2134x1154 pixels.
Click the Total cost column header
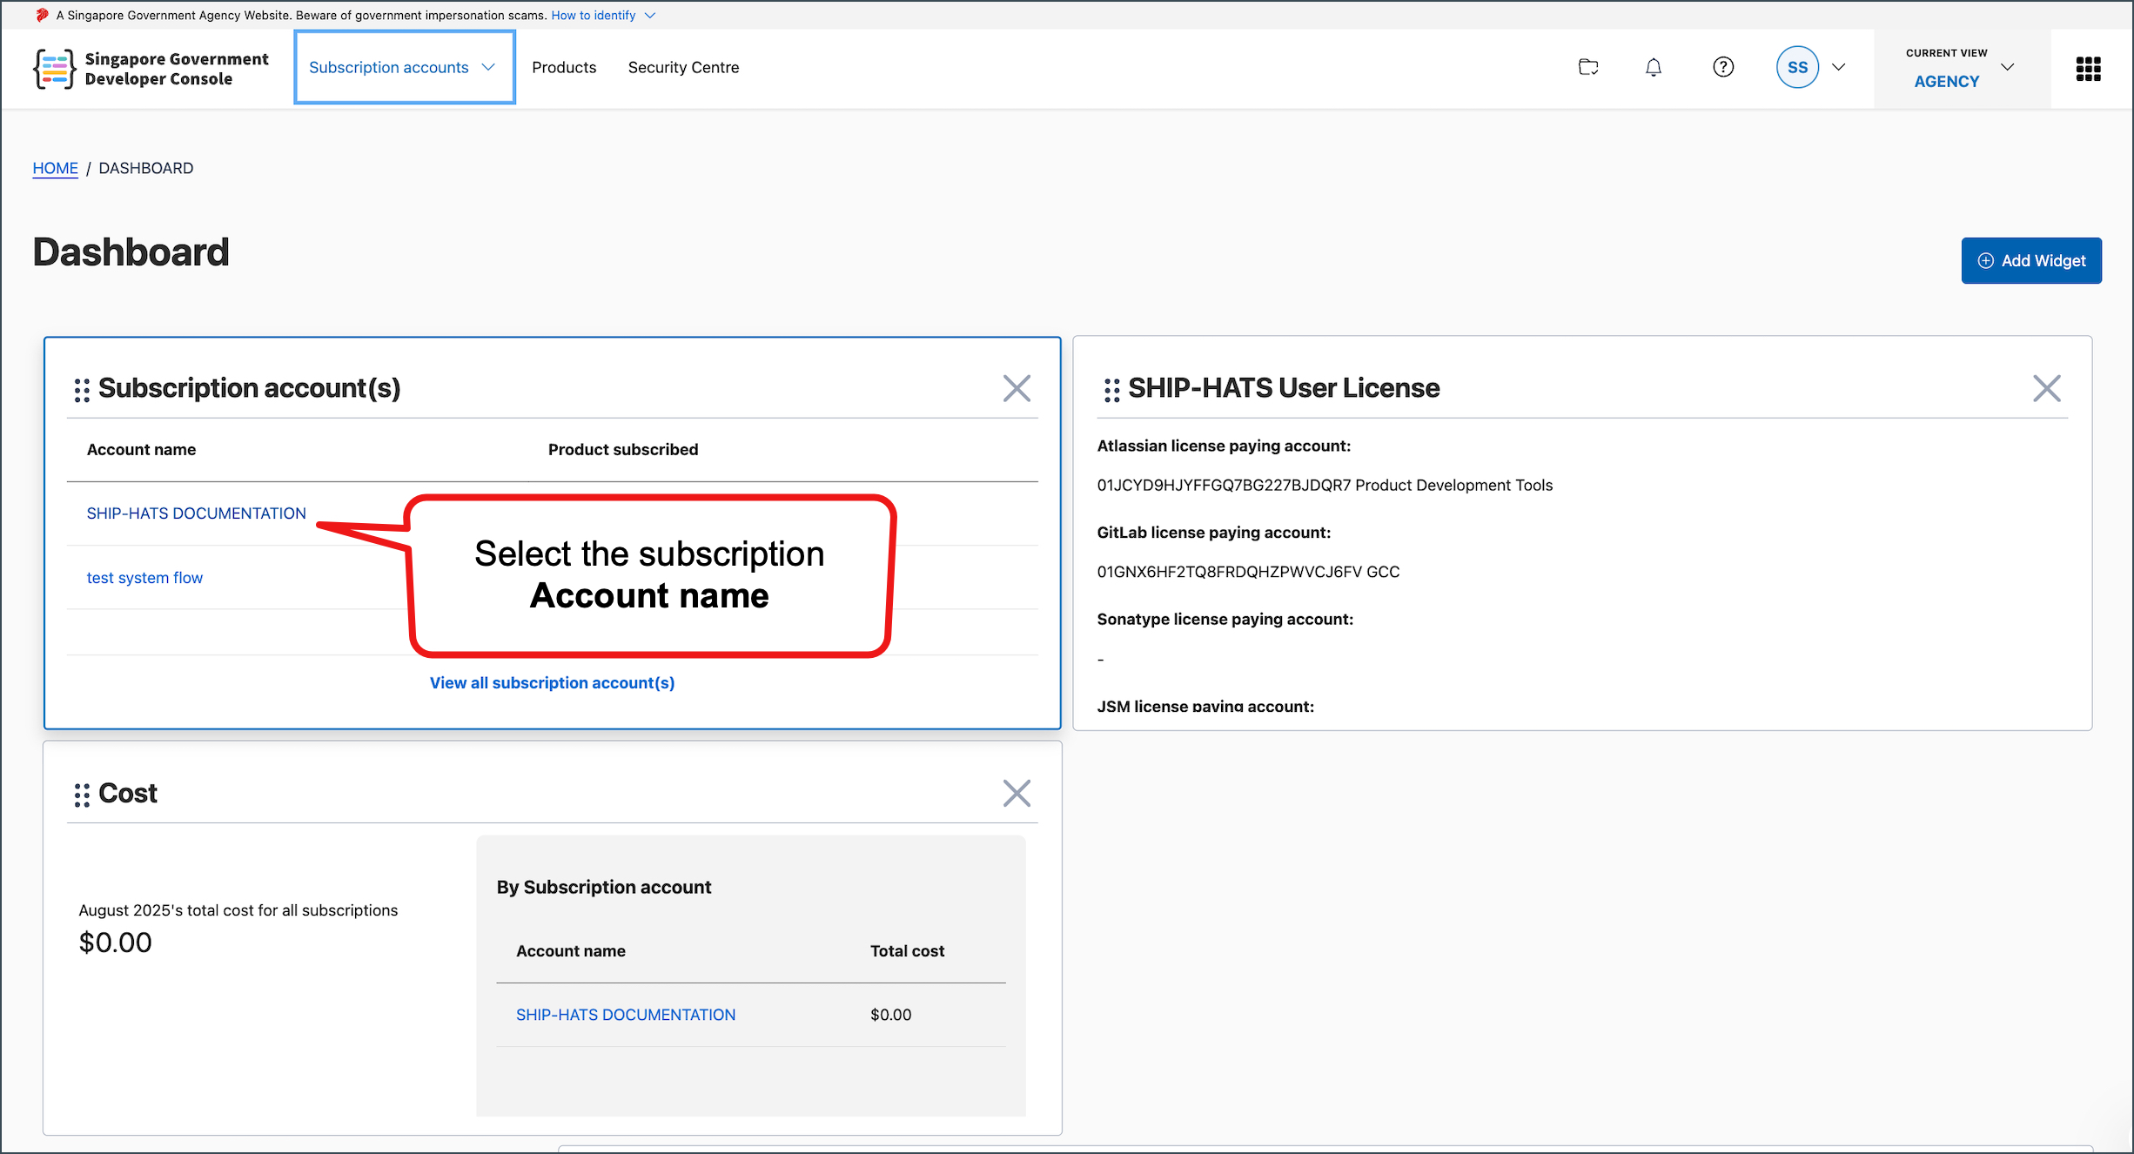tap(907, 951)
